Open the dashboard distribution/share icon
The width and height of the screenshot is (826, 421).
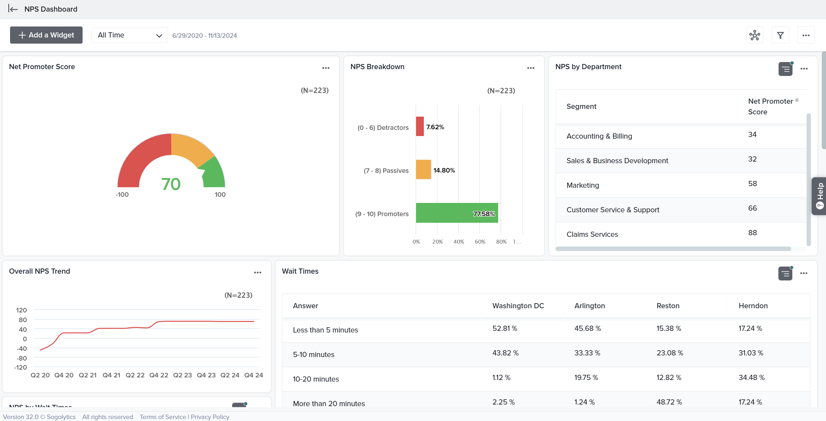click(755, 35)
